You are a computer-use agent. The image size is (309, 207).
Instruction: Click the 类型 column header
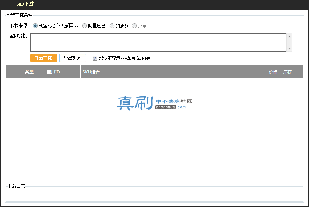pyautogui.click(x=34, y=72)
